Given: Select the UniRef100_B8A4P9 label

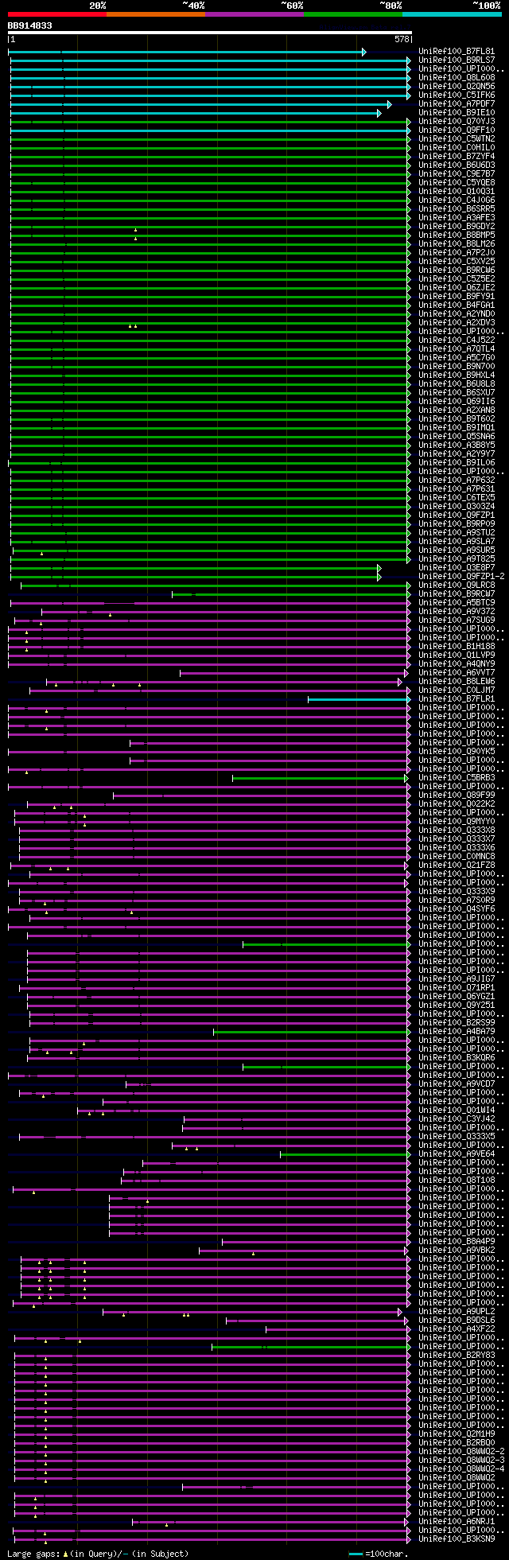Looking at the screenshot, I should click(457, 1242).
